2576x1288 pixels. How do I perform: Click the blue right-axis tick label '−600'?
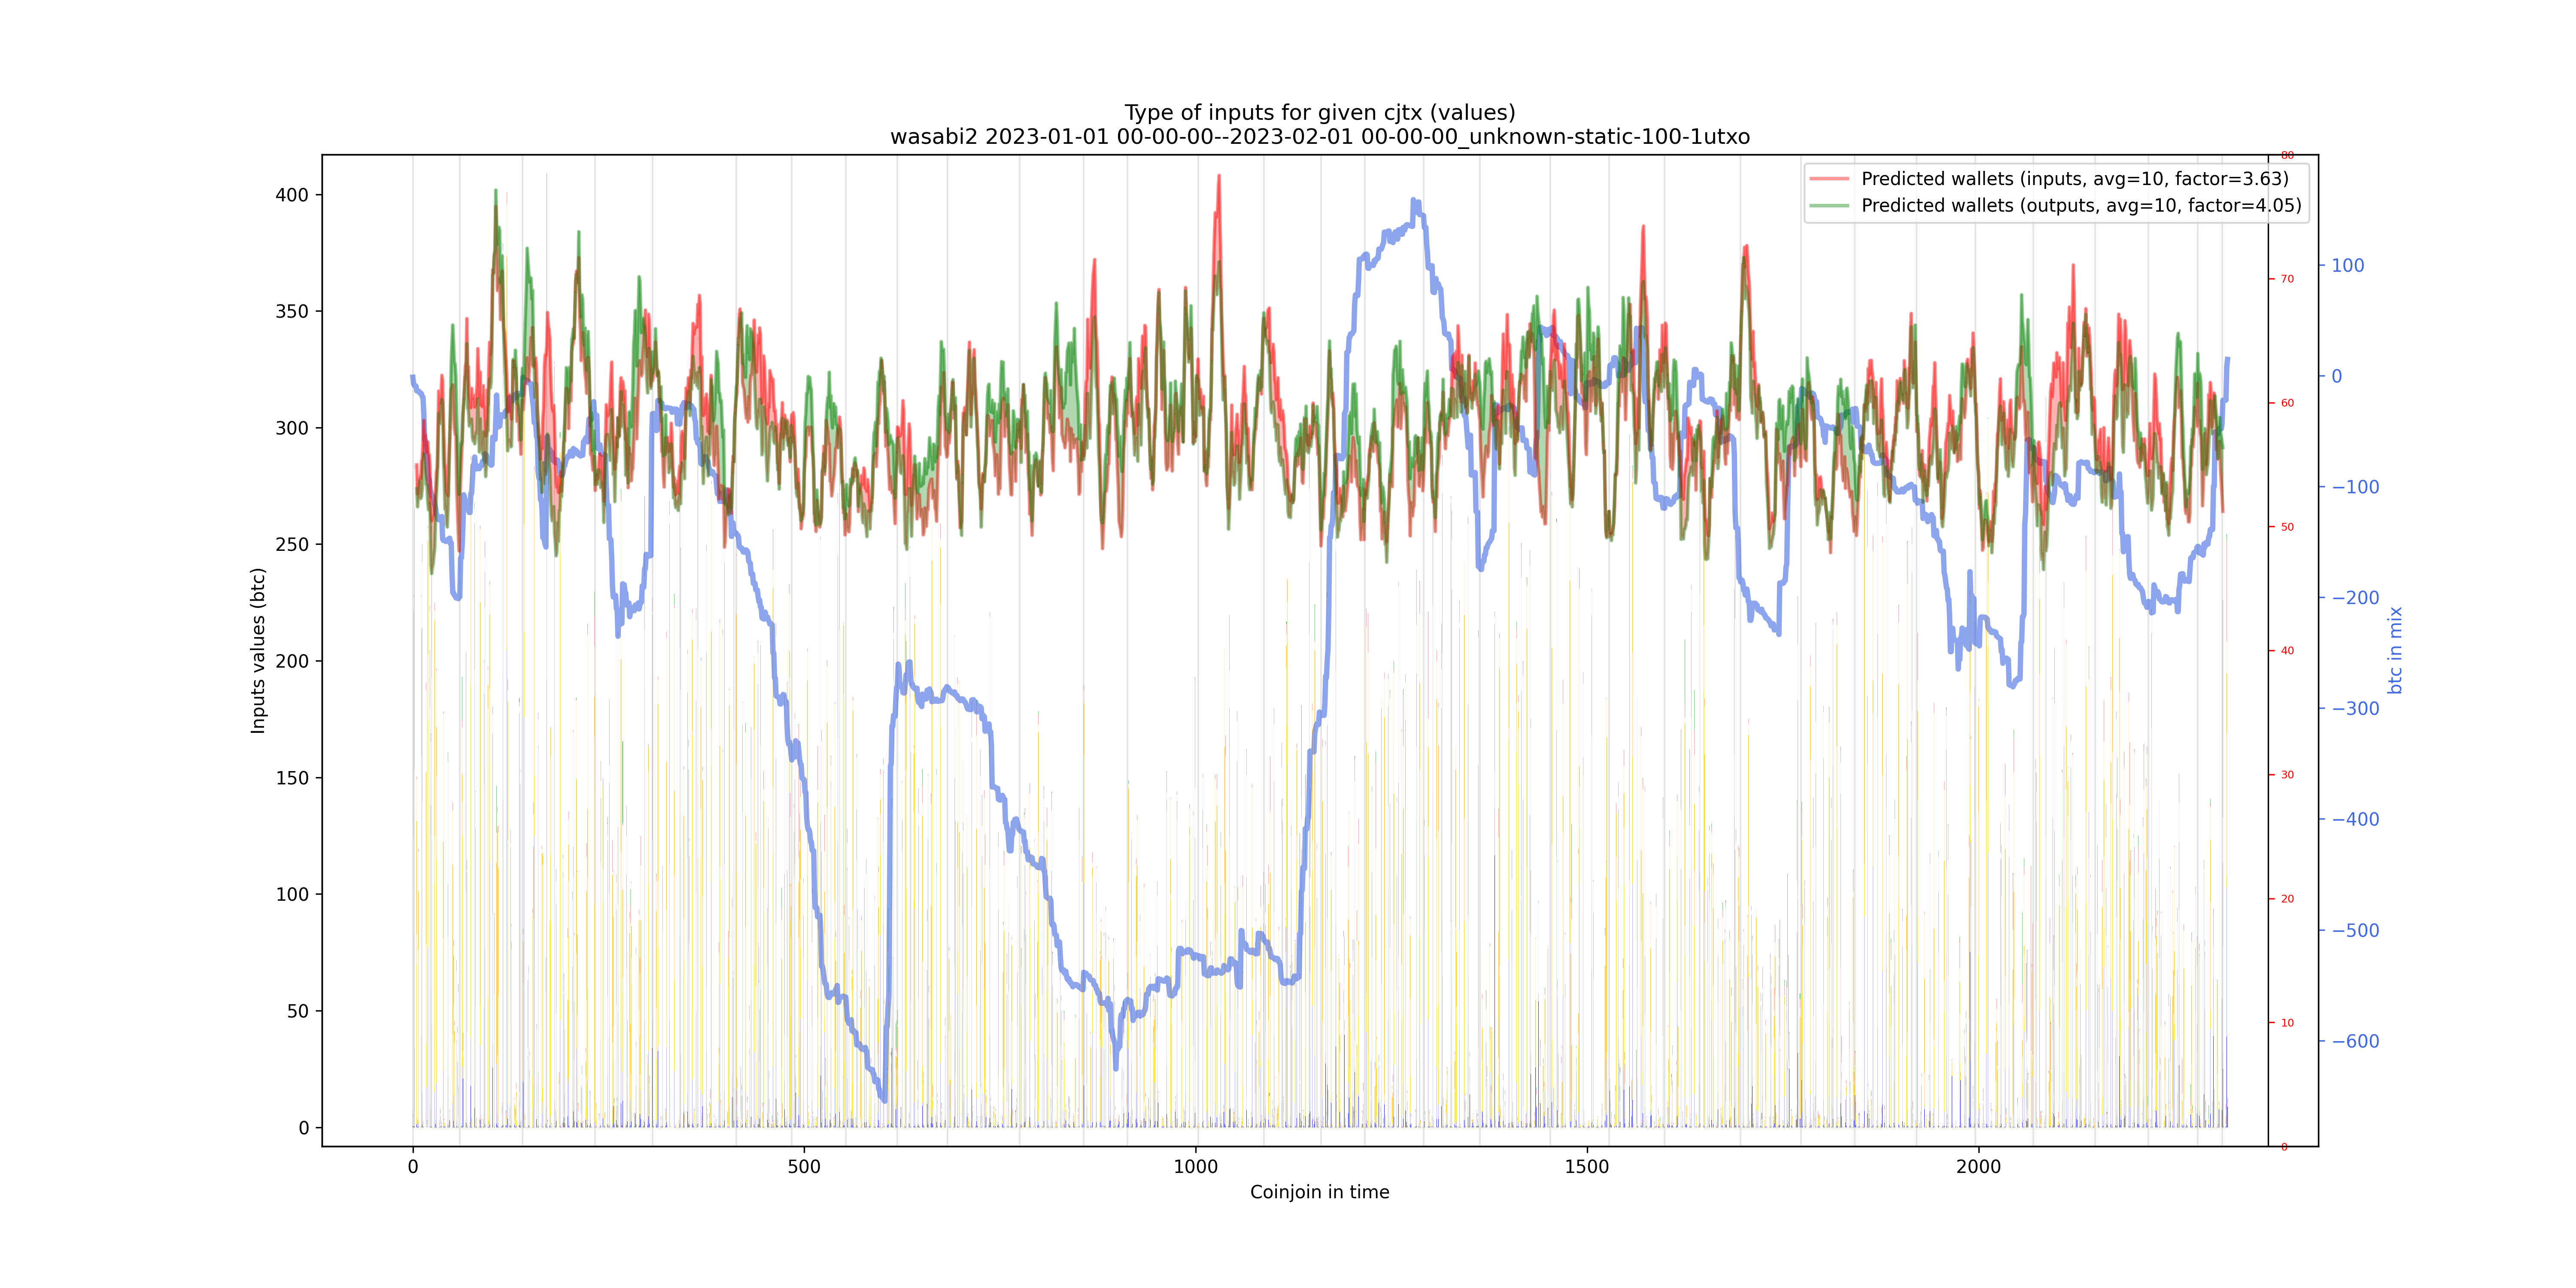coord(2355,1042)
